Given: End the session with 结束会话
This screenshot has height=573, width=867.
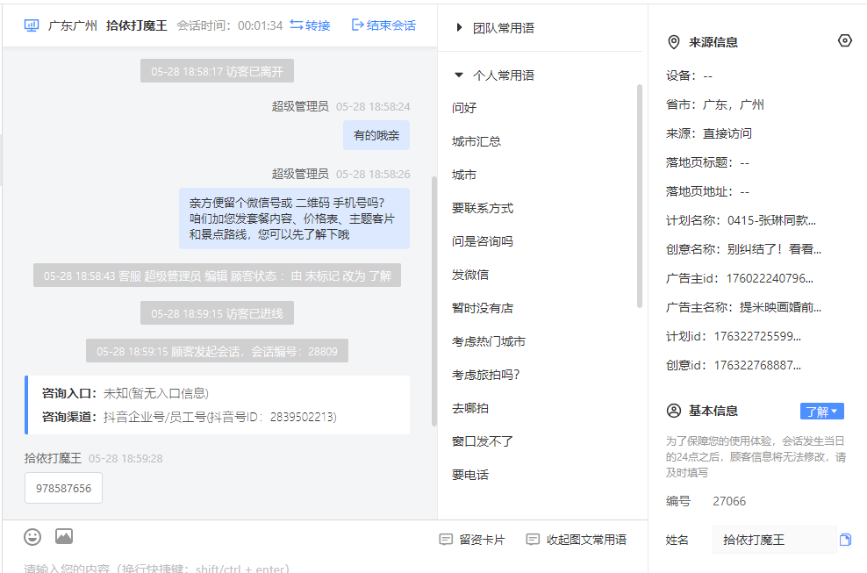Looking at the screenshot, I should [x=383, y=25].
